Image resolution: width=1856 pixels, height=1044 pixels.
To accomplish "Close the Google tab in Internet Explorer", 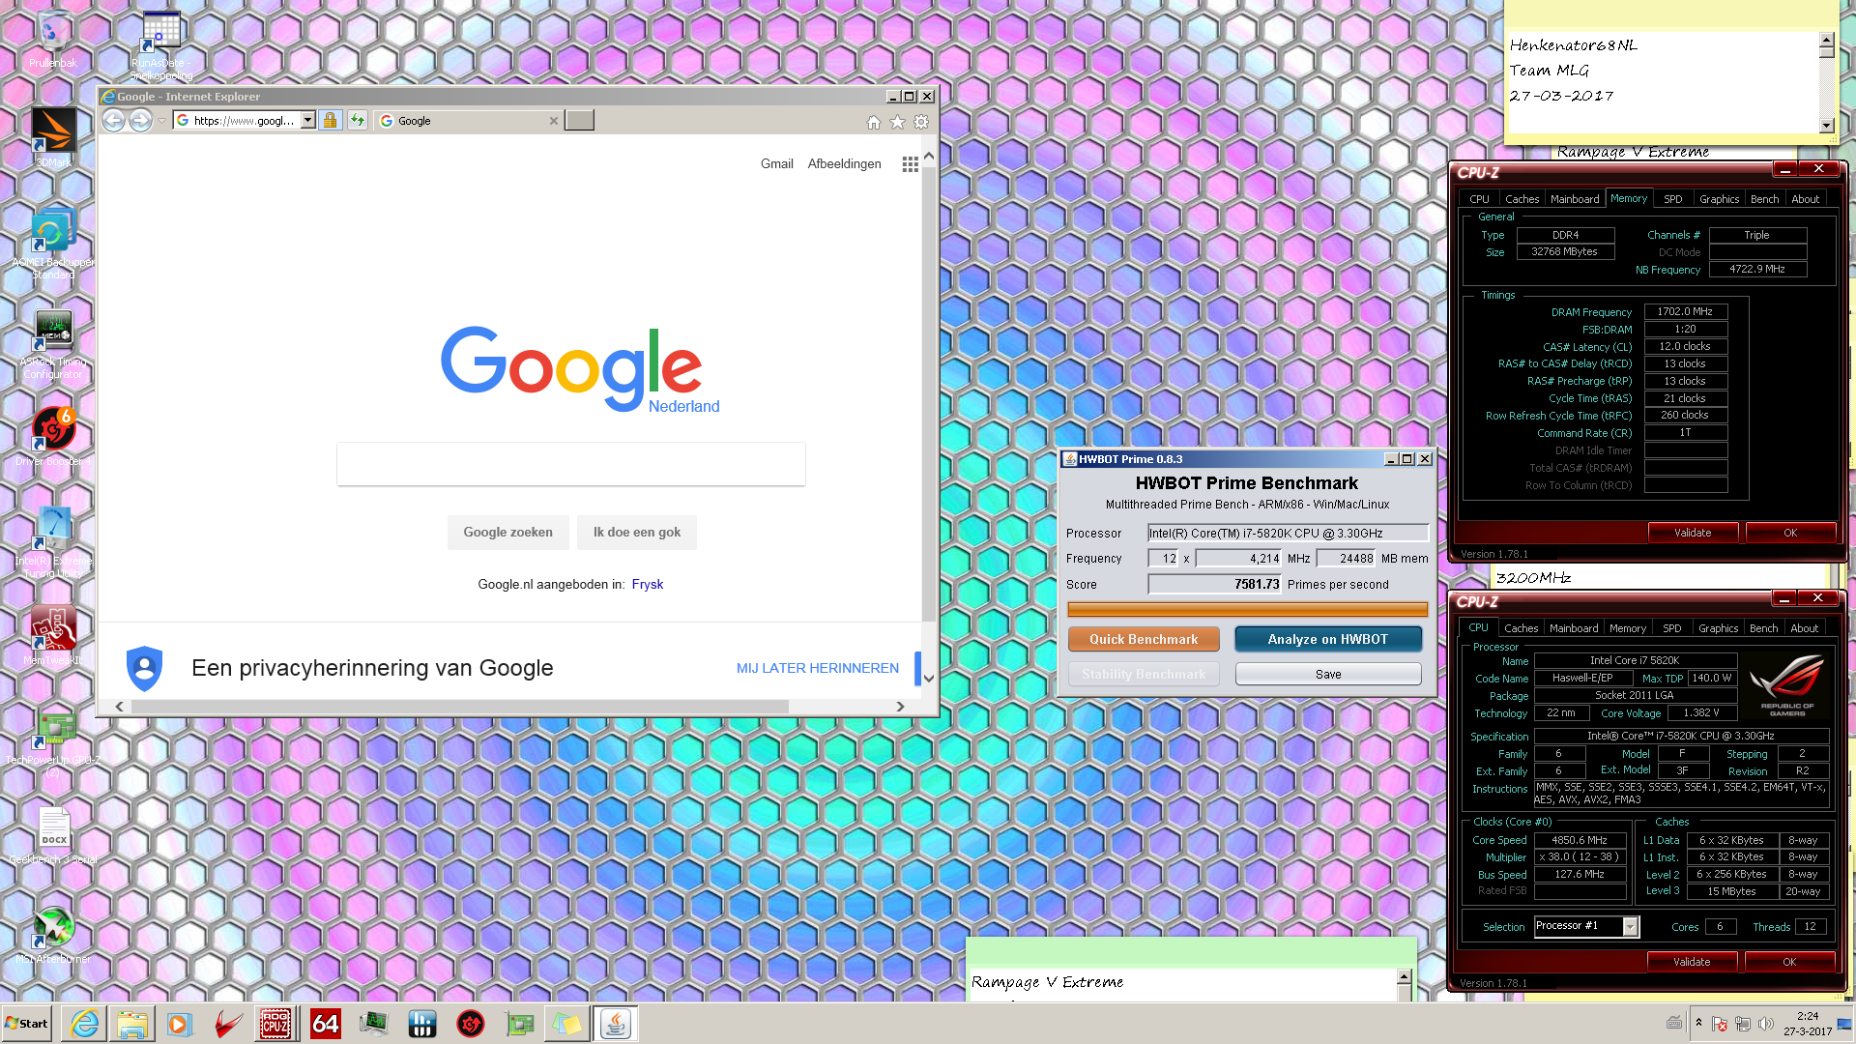I will [554, 121].
